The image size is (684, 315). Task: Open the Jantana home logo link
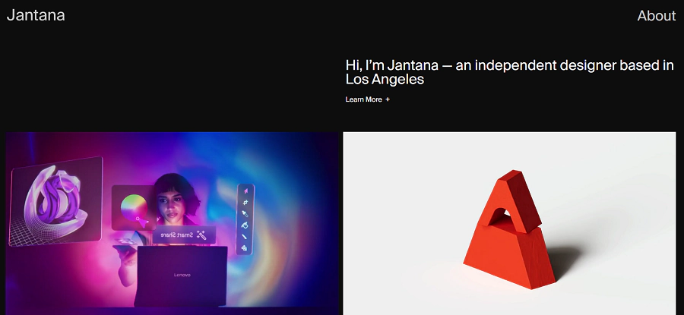pyautogui.click(x=36, y=15)
